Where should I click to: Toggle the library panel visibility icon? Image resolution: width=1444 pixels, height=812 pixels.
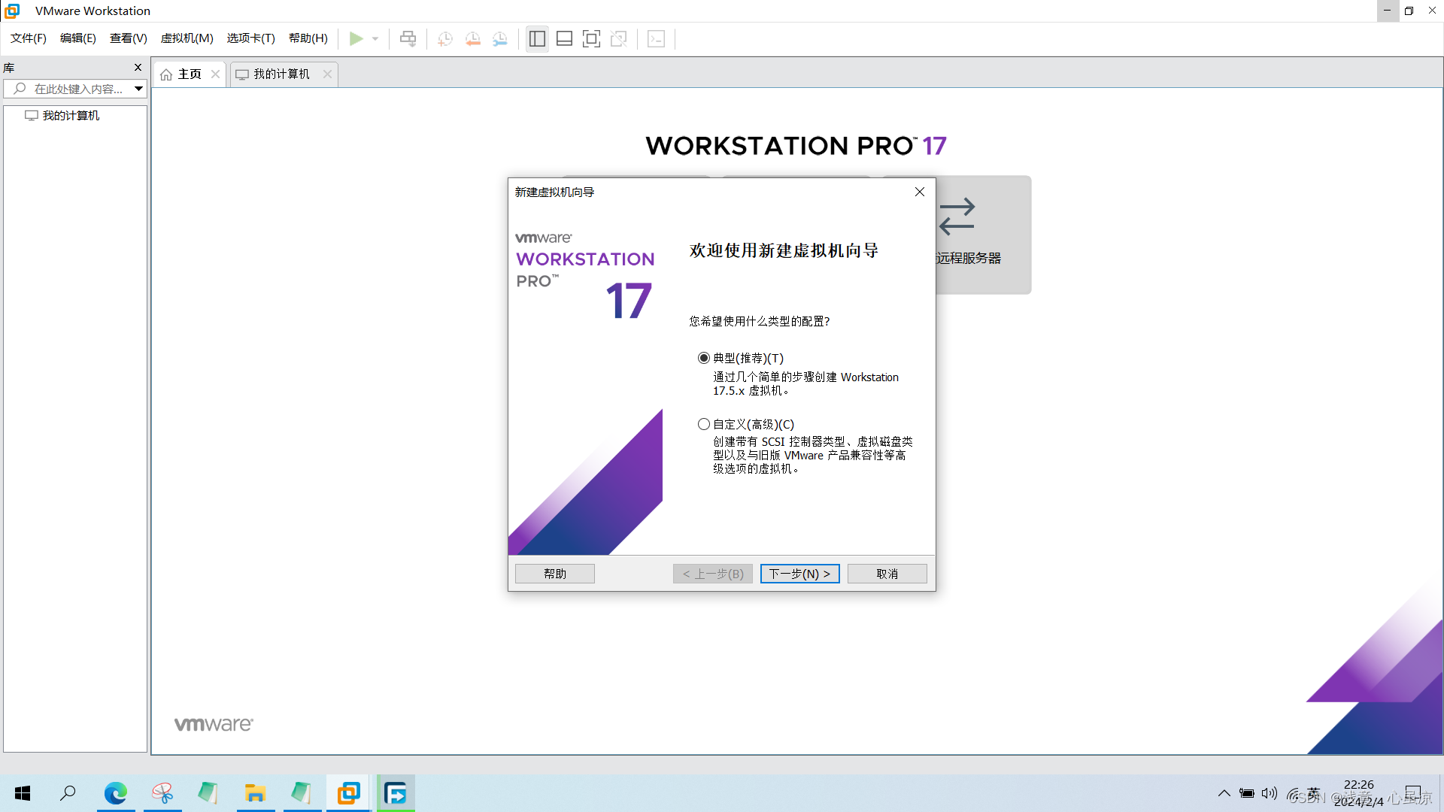(x=537, y=38)
